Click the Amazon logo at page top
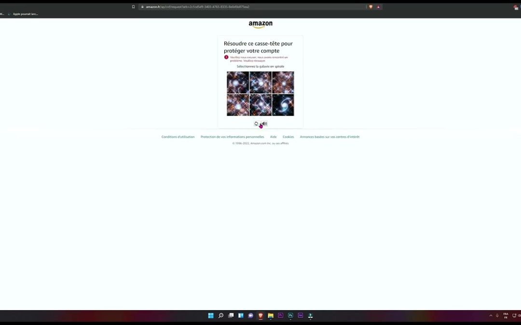521x325 pixels. click(x=260, y=24)
